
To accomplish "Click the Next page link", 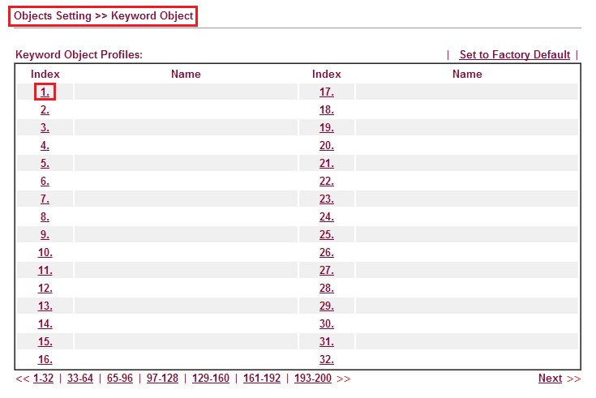I will [x=550, y=379].
